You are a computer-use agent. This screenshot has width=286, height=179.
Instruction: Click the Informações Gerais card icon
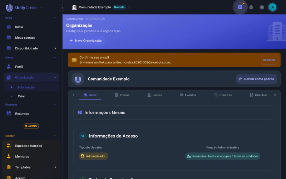click(x=80, y=112)
